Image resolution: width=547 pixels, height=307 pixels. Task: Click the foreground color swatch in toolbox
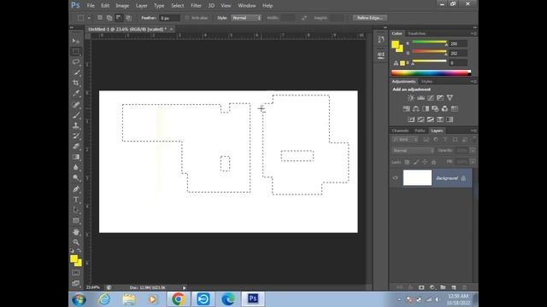(74, 258)
